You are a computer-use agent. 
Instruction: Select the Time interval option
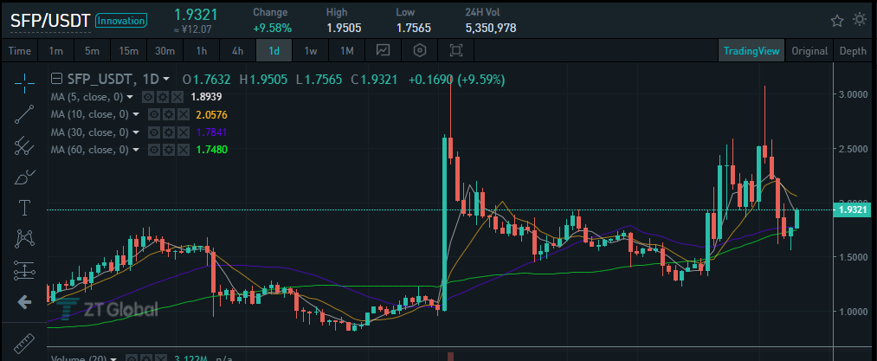20,51
